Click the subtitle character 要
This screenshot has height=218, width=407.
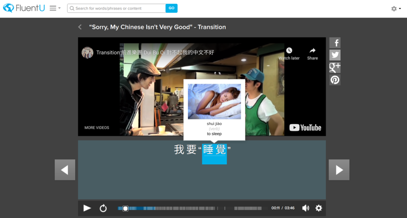pyautogui.click(x=192, y=150)
